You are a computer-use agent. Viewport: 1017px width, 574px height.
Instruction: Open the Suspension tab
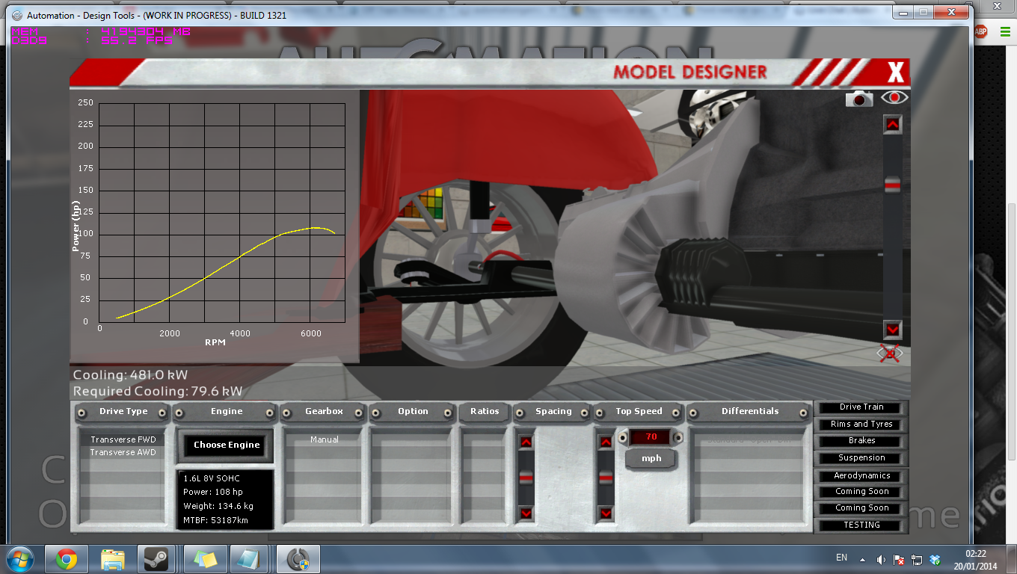pyautogui.click(x=861, y=457)
